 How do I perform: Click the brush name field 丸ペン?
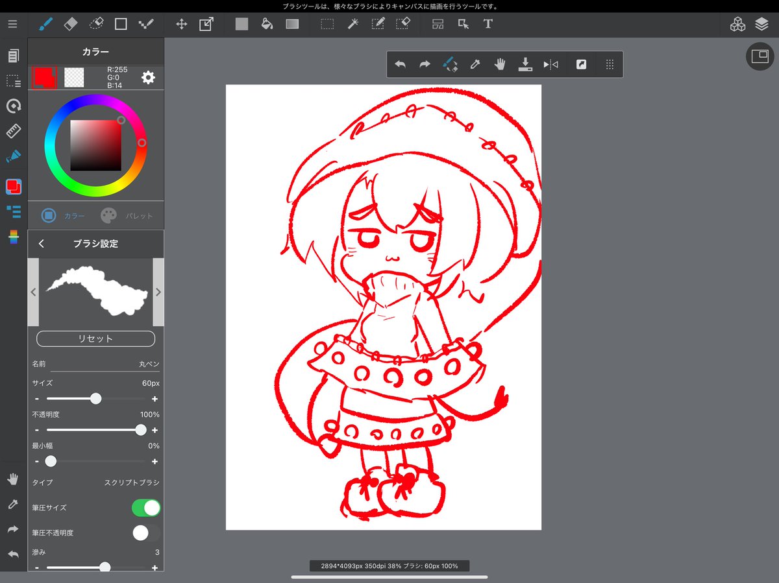click(106, 365)
